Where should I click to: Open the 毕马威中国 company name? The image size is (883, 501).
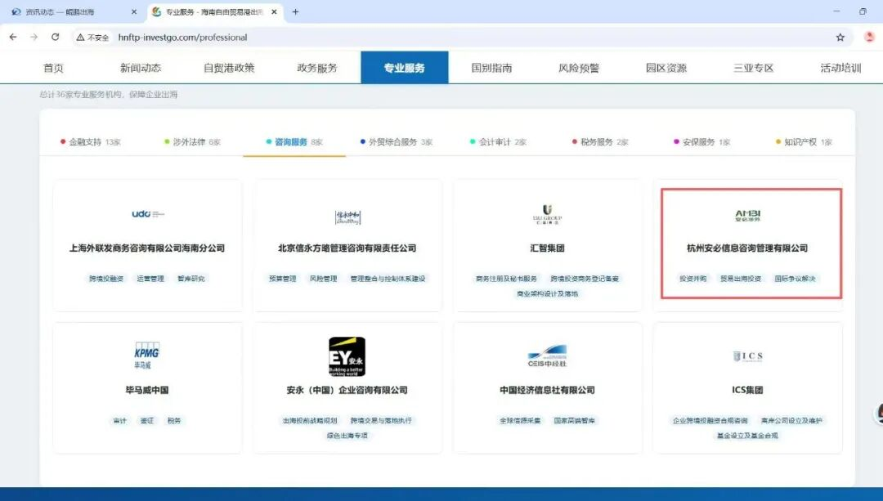pos(147,390)
